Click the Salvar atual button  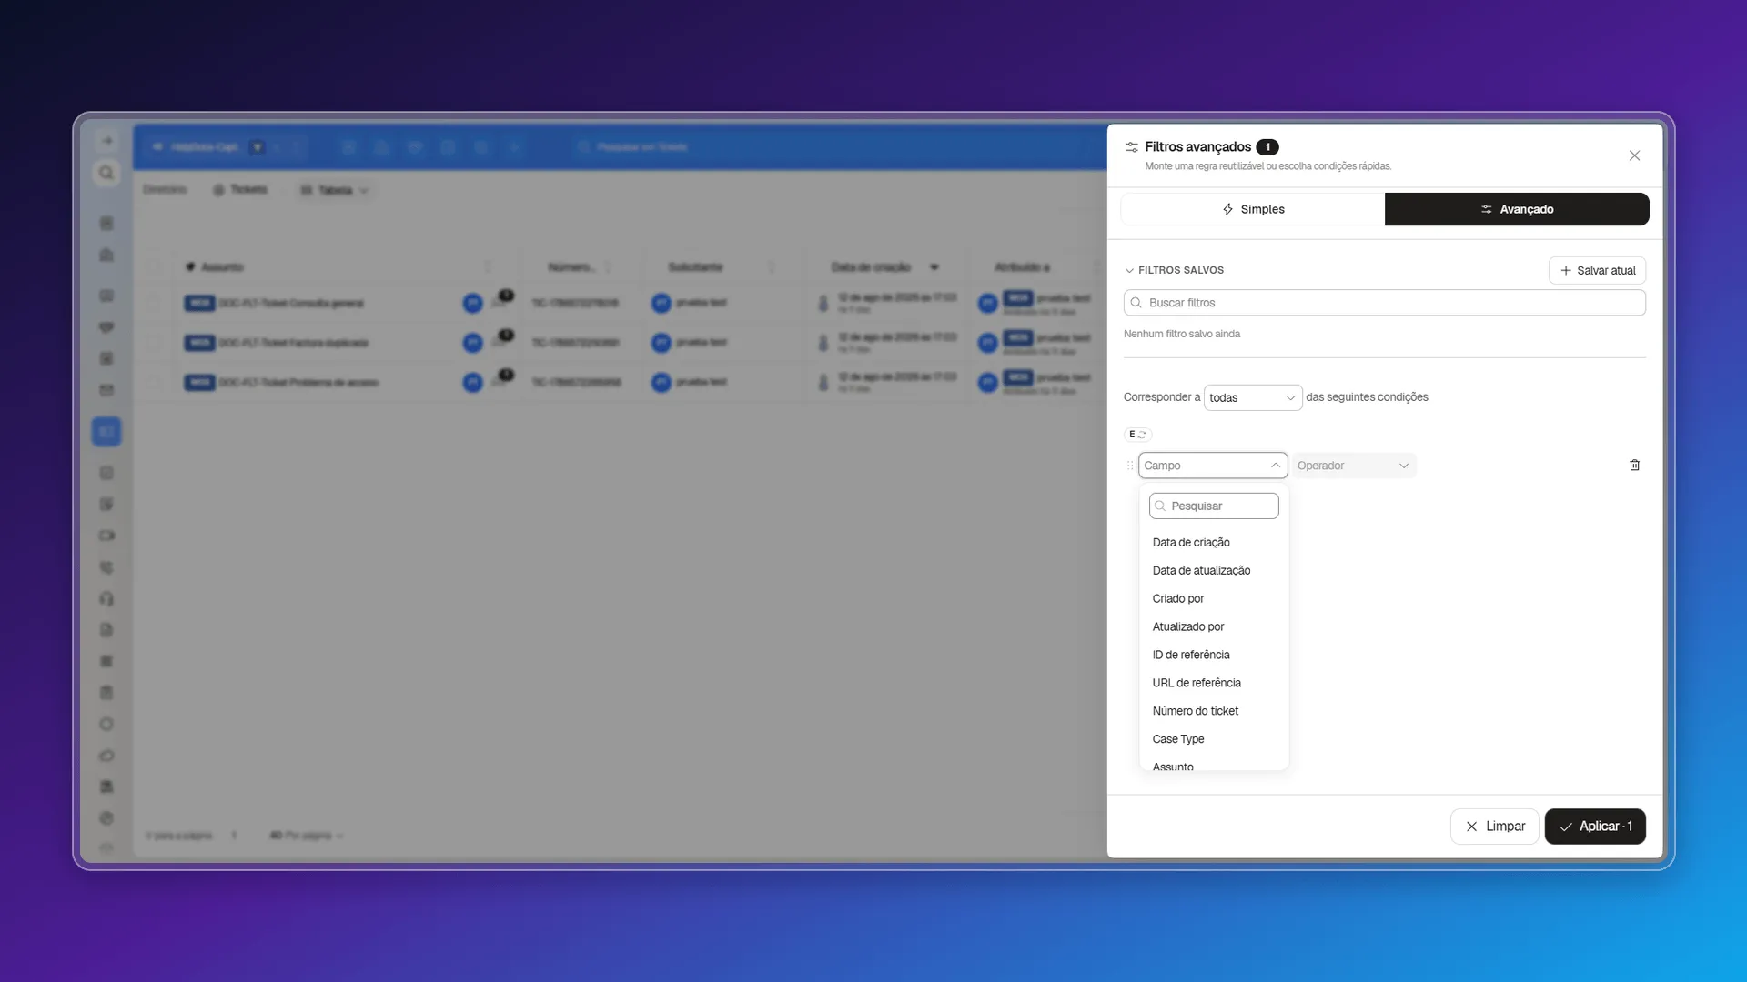coord(1597,270)
